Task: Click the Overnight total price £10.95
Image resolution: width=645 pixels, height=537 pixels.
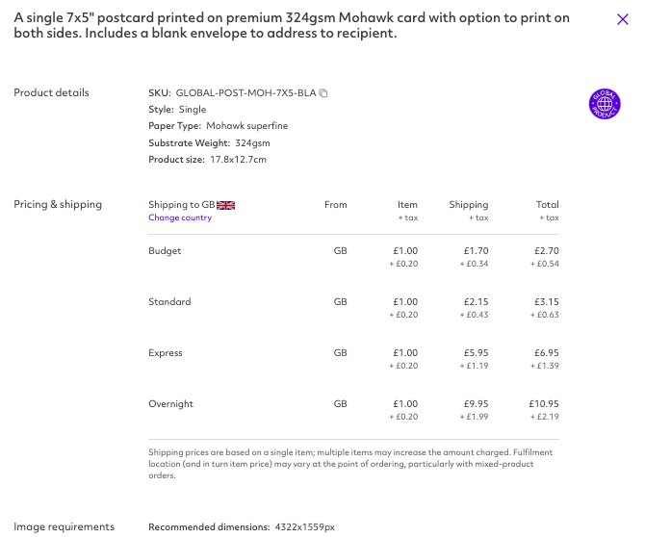Action: coord(544,404)
